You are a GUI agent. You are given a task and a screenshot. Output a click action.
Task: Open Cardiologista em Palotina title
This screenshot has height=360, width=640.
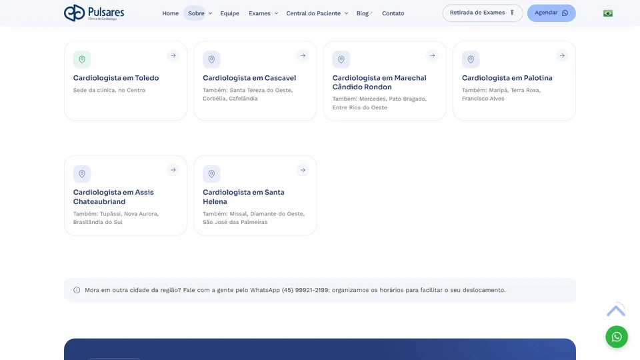[507, 78]
